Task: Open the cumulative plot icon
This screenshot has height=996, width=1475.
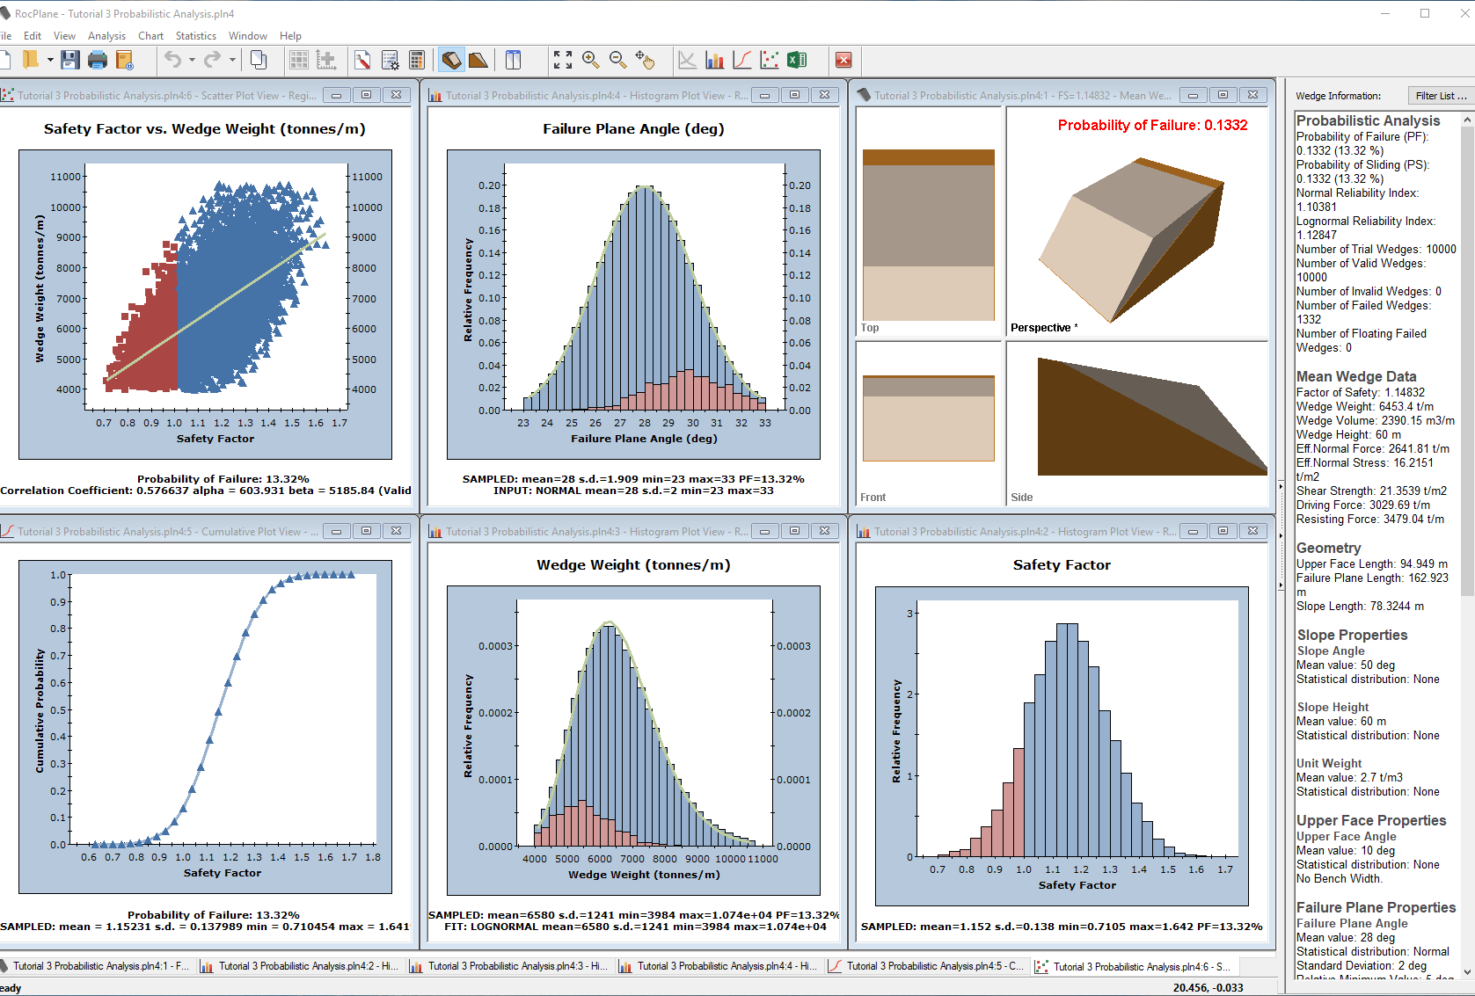Action: 742,60
